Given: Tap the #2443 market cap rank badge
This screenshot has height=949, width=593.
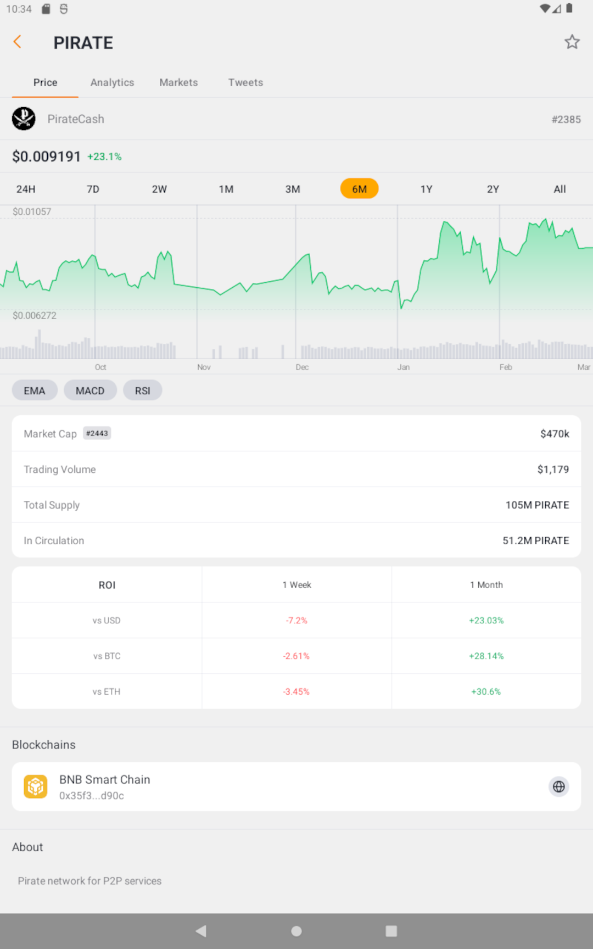Looking at the screenshot, I should pyautogui.click(x=97, y=433).
